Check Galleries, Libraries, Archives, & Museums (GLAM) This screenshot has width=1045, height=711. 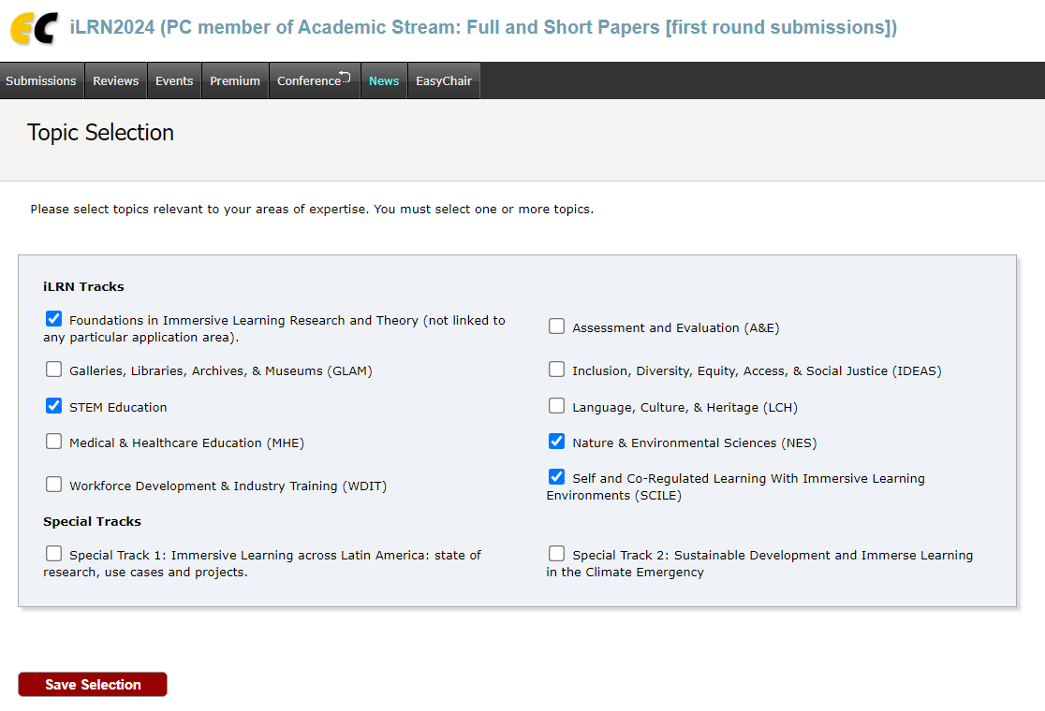[54, 370]
